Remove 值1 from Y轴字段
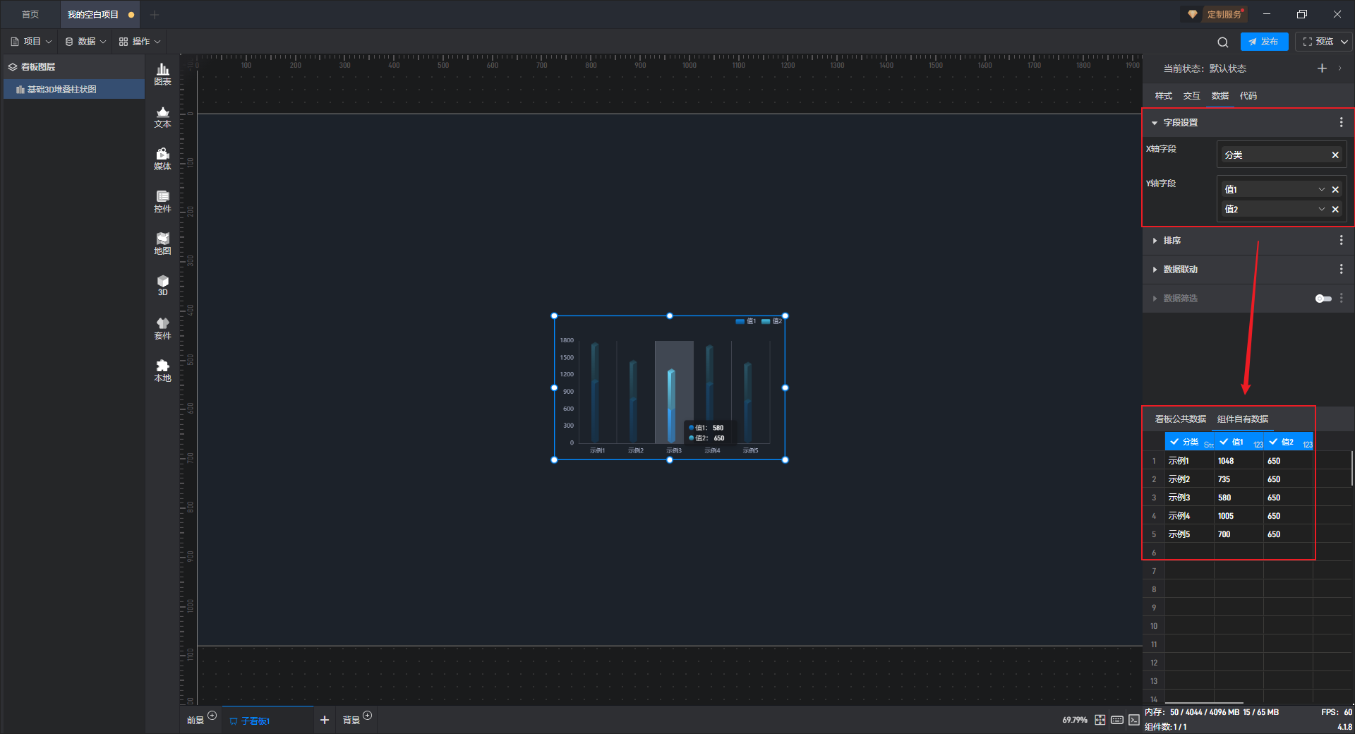The image size is (1355, 734). 1335,190
